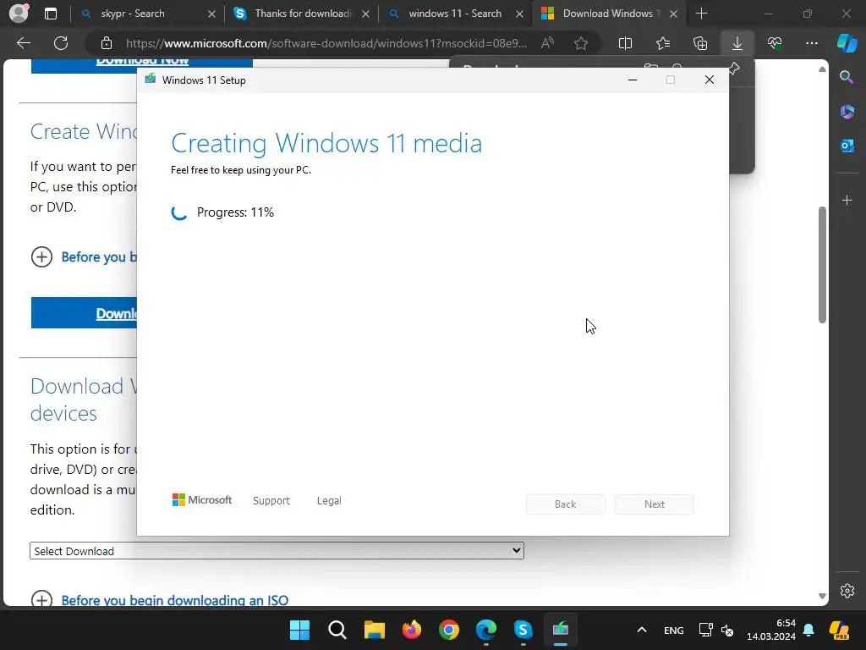Show hidden system tray icons
This screenshot has height=650, width=866.
coord(642,630)
